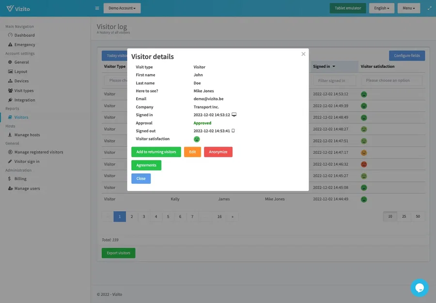436x303 pixels.
Task: Go to Visit types settings
Action: coord(24,90)
